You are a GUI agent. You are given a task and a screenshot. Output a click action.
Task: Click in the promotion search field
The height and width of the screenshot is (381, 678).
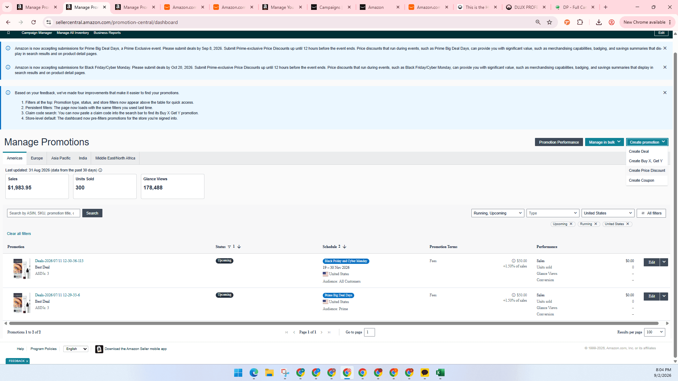[43, 213]
